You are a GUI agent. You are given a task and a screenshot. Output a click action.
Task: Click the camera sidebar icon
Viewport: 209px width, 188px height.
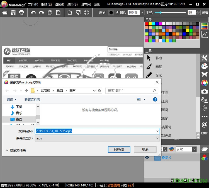coord(205,91)
